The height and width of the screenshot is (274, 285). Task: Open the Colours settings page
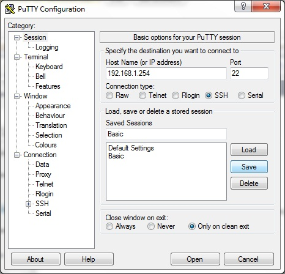(x=46, y=145)
